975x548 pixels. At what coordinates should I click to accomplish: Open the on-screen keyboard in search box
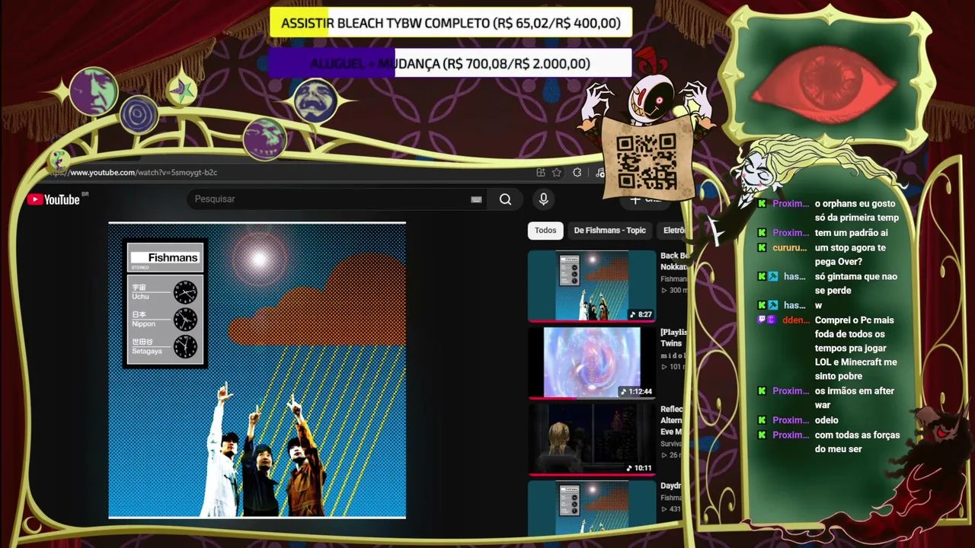(476, 199)
